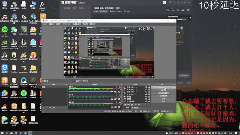
Task: Adjust the third mixer channel volume slider
Action: (x=91, y=107)
